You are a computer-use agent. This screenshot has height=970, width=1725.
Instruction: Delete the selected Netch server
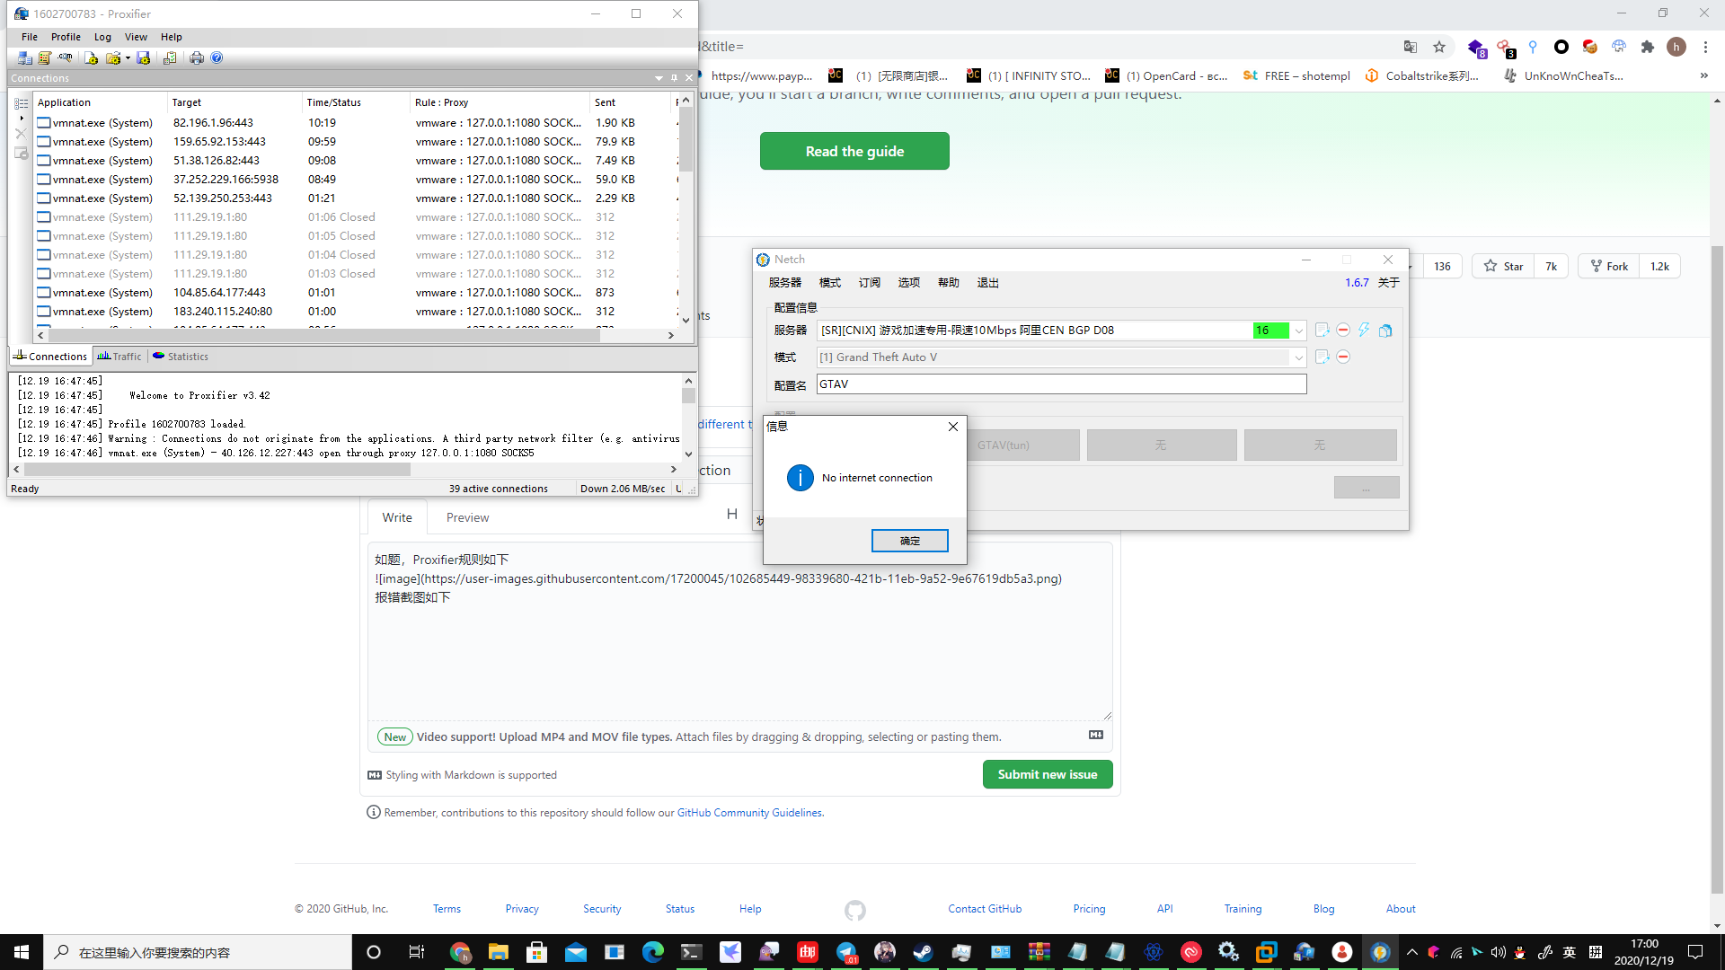click(1342, 330)
